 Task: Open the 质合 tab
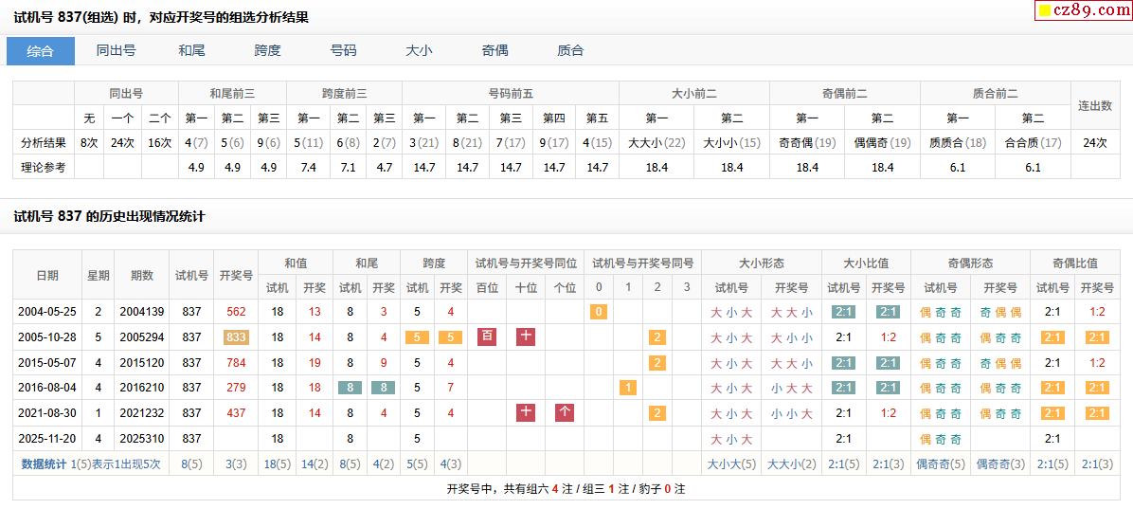pos(570,51)
